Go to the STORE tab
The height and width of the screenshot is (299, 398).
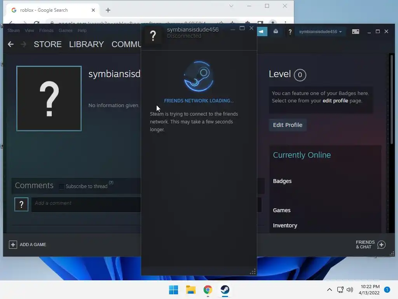click(x=48, y=44)
